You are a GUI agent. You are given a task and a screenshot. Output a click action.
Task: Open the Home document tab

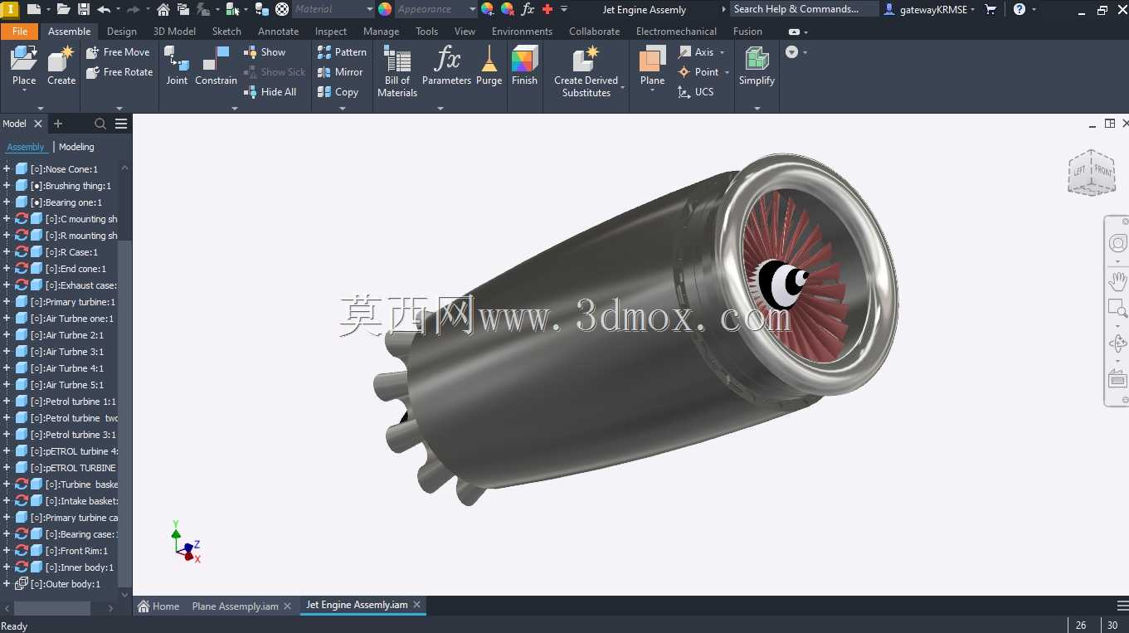(x=158, y=606)
